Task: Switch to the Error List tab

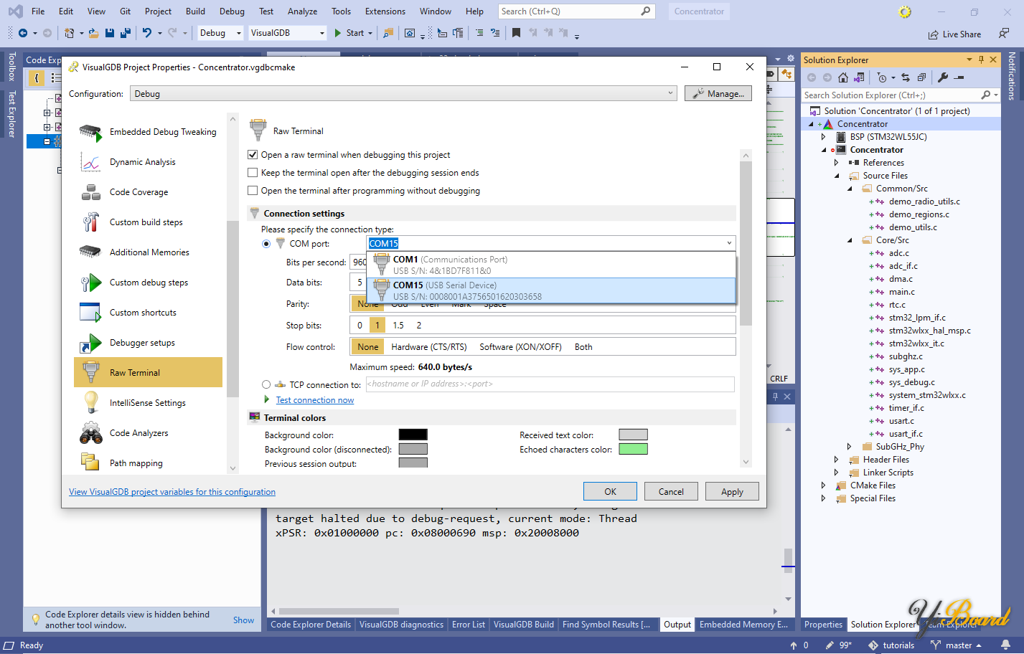Action: tap(469, 625)
